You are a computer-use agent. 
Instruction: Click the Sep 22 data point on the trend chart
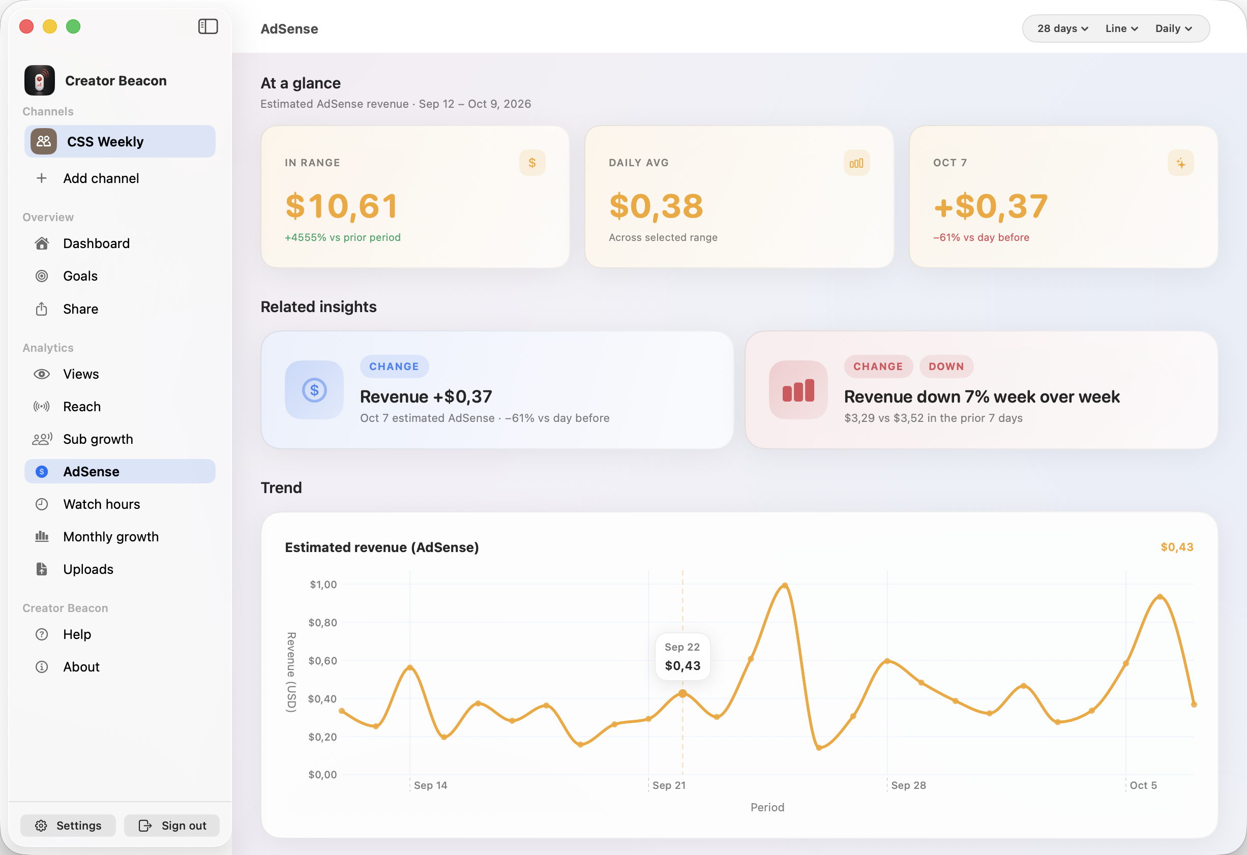tap(682, 693)
